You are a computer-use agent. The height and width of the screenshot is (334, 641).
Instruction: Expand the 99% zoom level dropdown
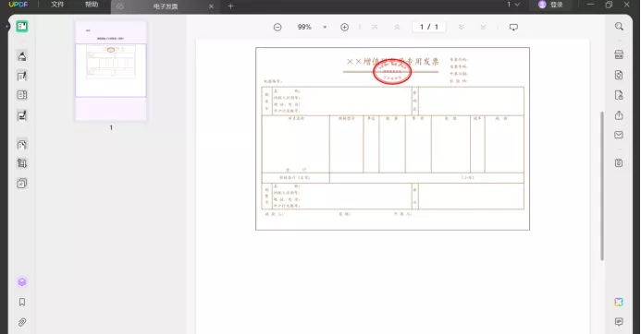coord(325,28)
